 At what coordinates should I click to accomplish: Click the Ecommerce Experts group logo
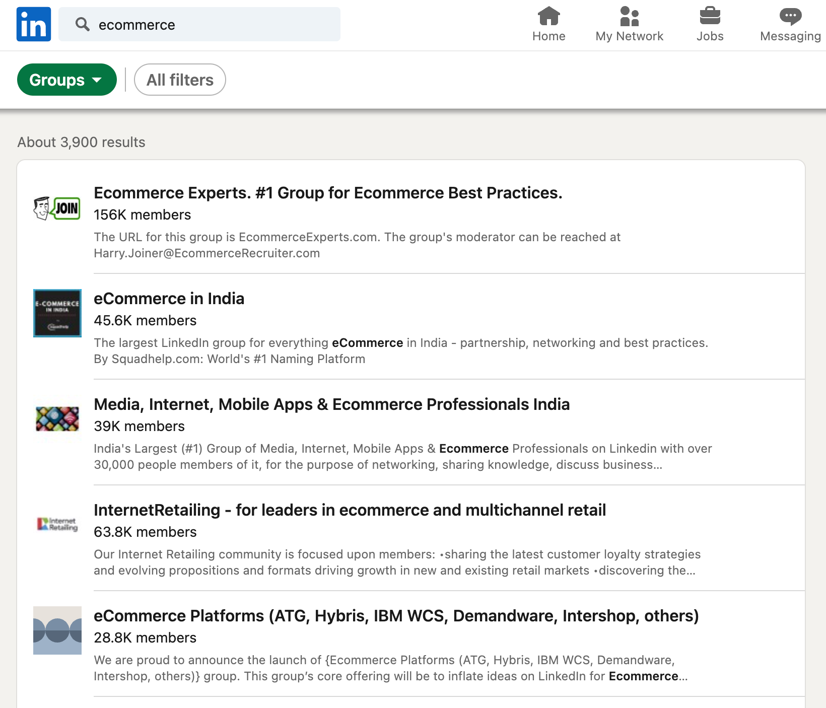click(57, 208)
